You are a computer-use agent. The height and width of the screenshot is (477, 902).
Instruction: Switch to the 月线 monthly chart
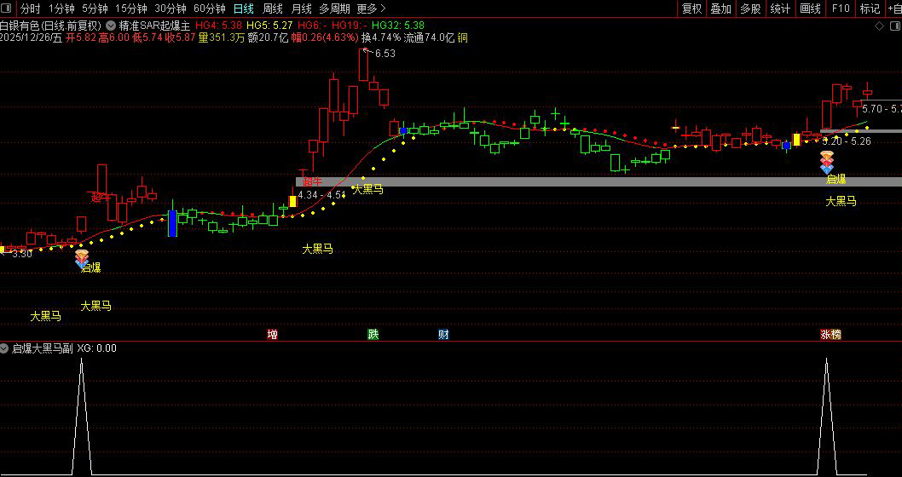tap(302, 9)
